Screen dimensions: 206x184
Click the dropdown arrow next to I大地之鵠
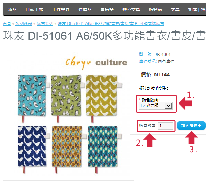[169, 106]
